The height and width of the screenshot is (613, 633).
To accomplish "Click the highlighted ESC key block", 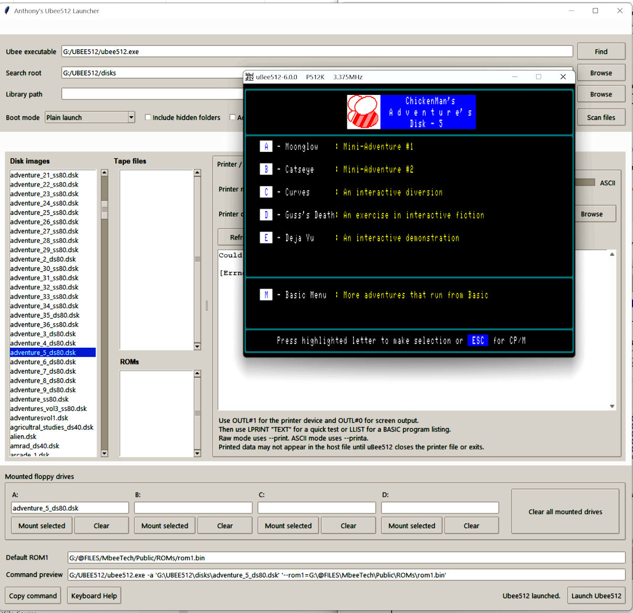I will 478,341.
